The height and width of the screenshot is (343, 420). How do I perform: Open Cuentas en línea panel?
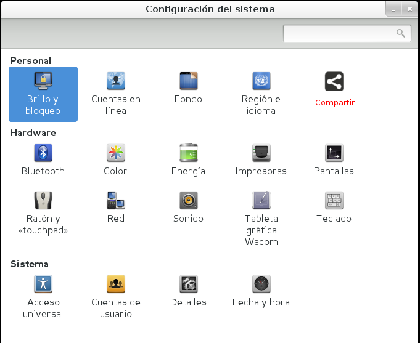coord(116,94)
